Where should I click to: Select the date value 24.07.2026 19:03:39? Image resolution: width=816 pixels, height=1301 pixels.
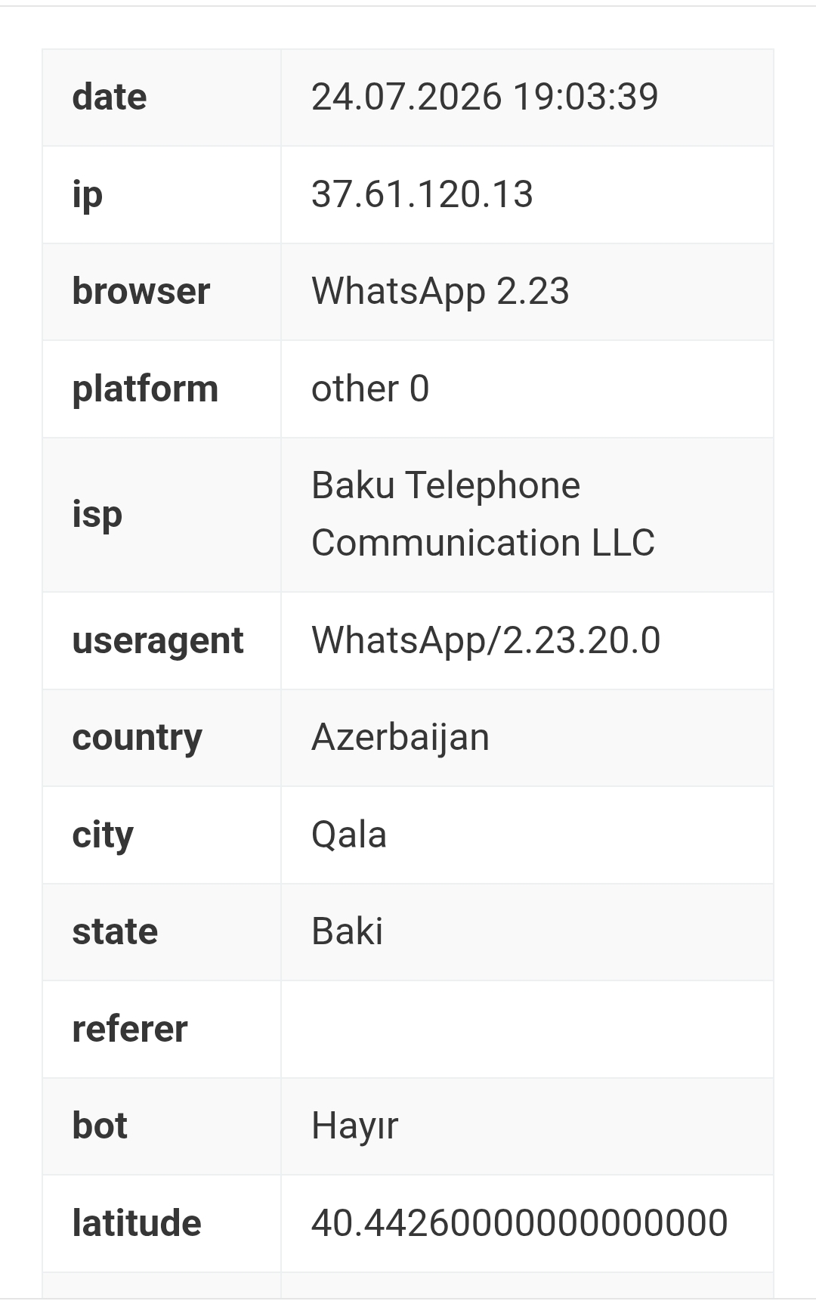[484, 97]
